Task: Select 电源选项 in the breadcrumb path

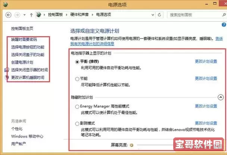Action: coord(103,15)
